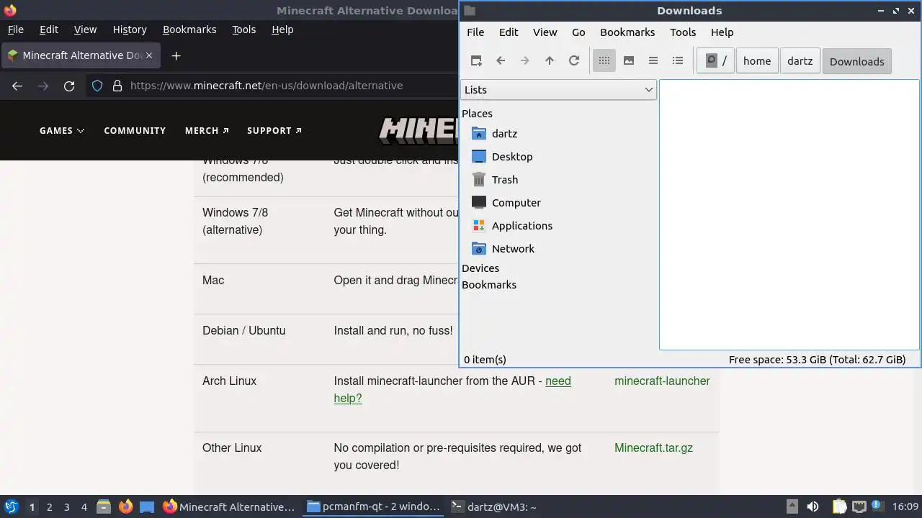The width and height of the screenshot is (922, 518).
Task: Open volume control in system tray
Action: (x=813, y=507)
